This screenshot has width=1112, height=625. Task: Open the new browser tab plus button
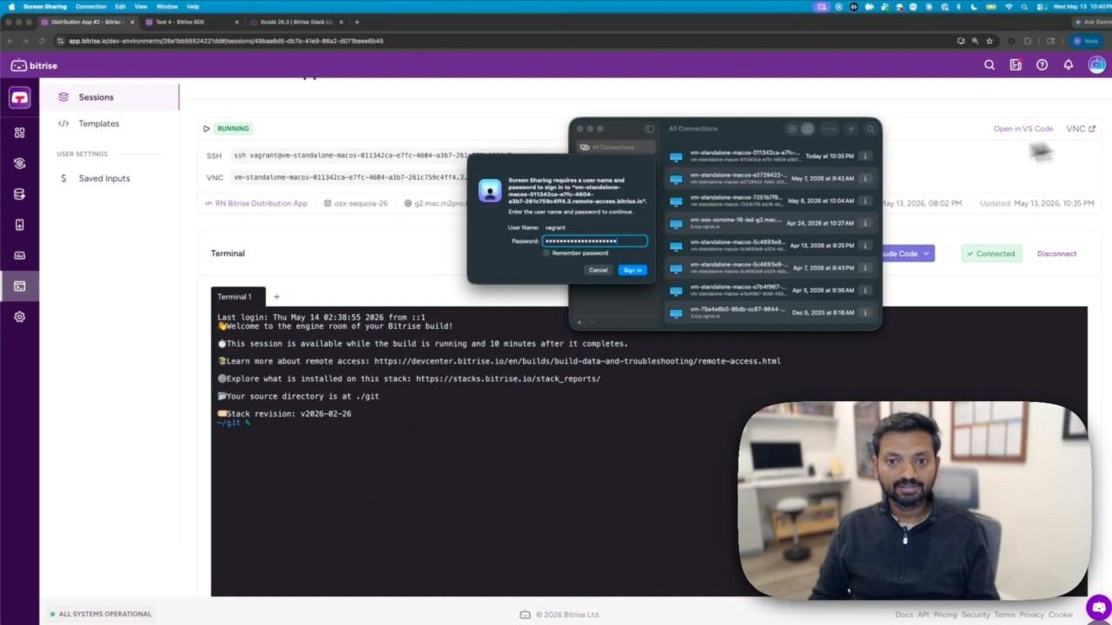tap(357, 22)
